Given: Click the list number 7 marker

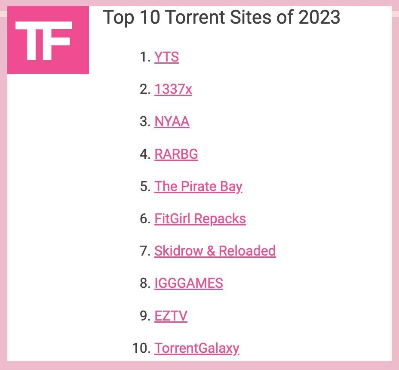Looking at the screenshot, I should [x=145, y=251].
